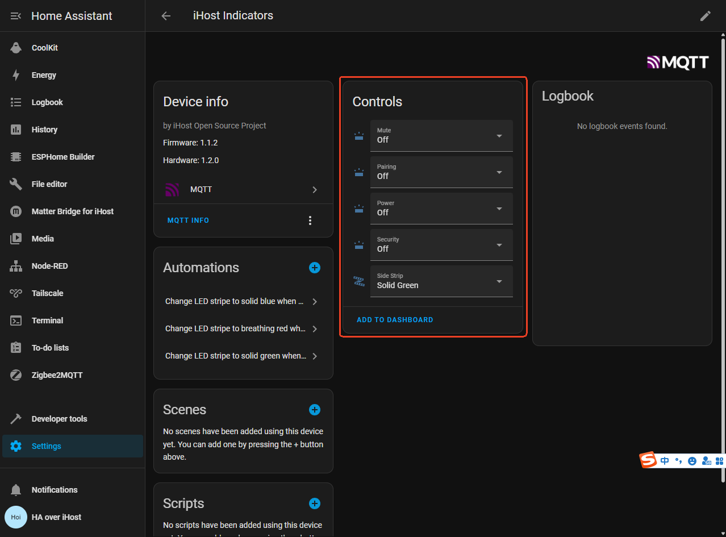
Task: Add a new automation with plus icon
Action: pyautogui.click(x=315, y=268)
